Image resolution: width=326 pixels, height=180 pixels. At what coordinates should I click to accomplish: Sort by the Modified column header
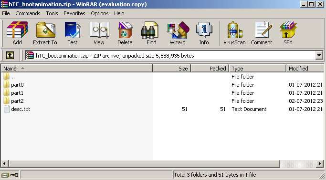(305, 69)
